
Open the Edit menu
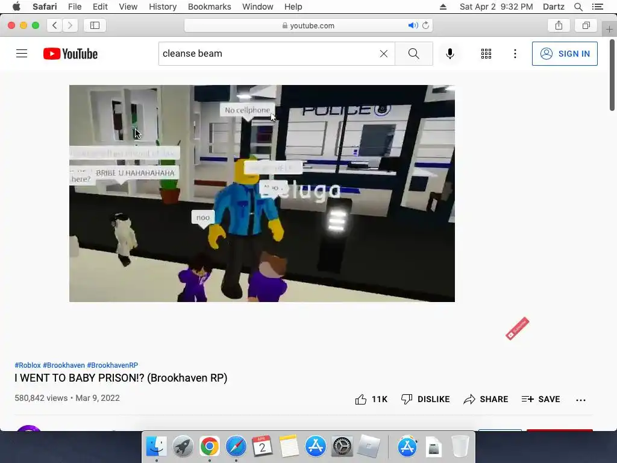coord(100,7)
